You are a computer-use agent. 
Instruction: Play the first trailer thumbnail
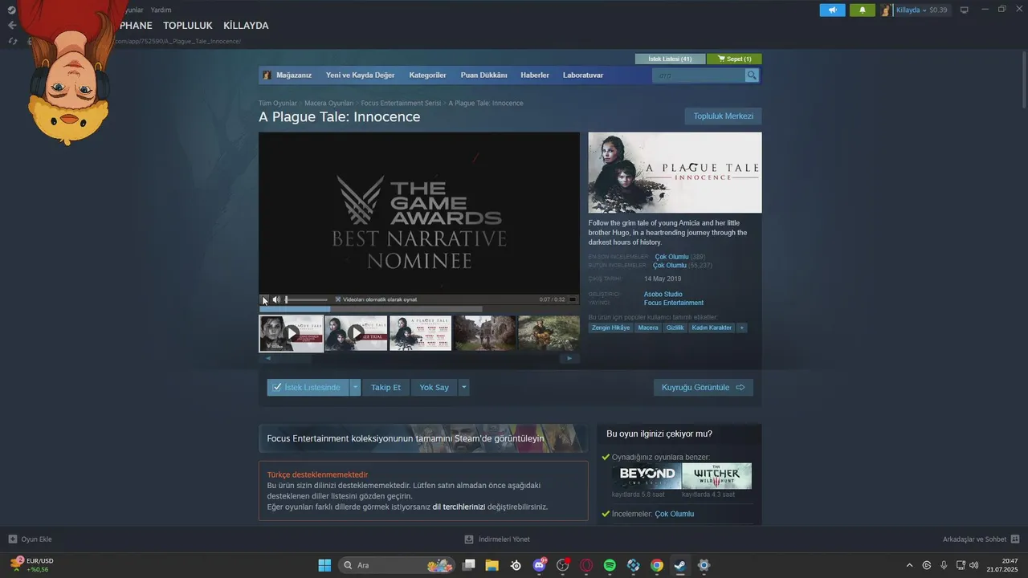tap(291, 333)
